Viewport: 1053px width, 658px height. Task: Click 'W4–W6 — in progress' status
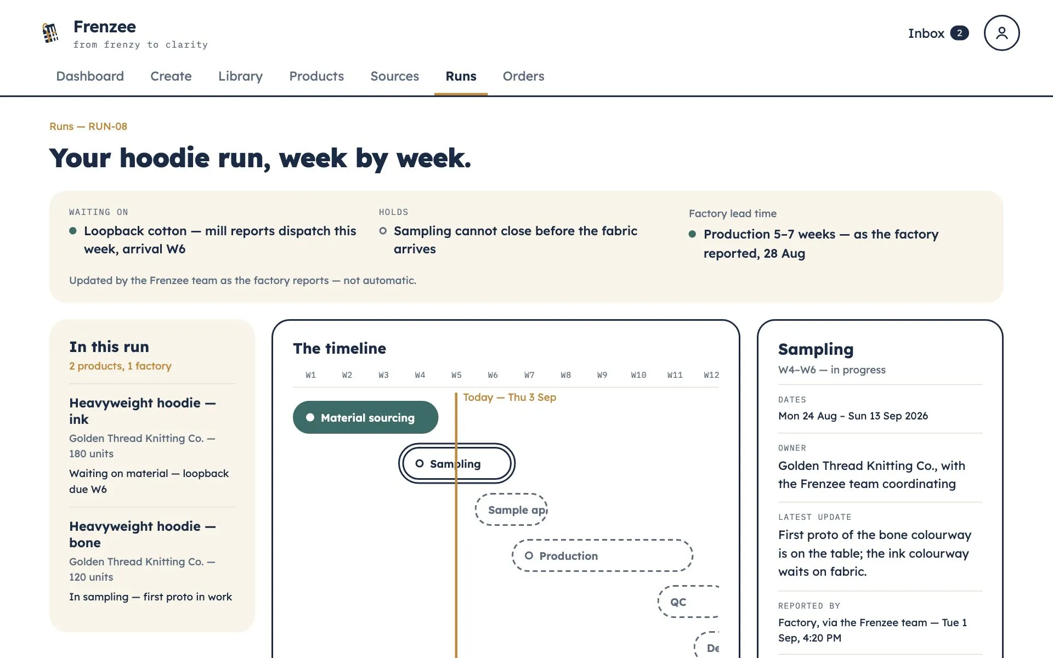[831, 370]
